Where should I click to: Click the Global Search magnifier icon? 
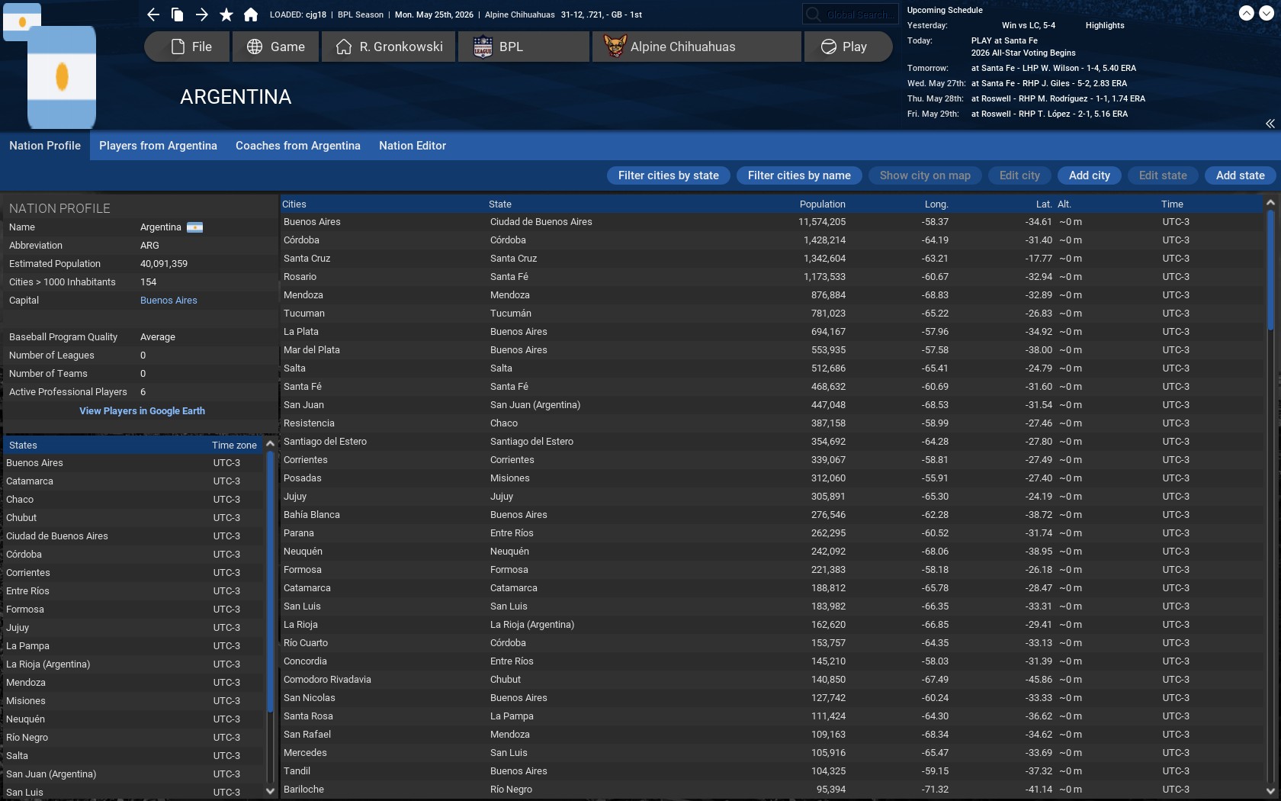tap(814, 14)
